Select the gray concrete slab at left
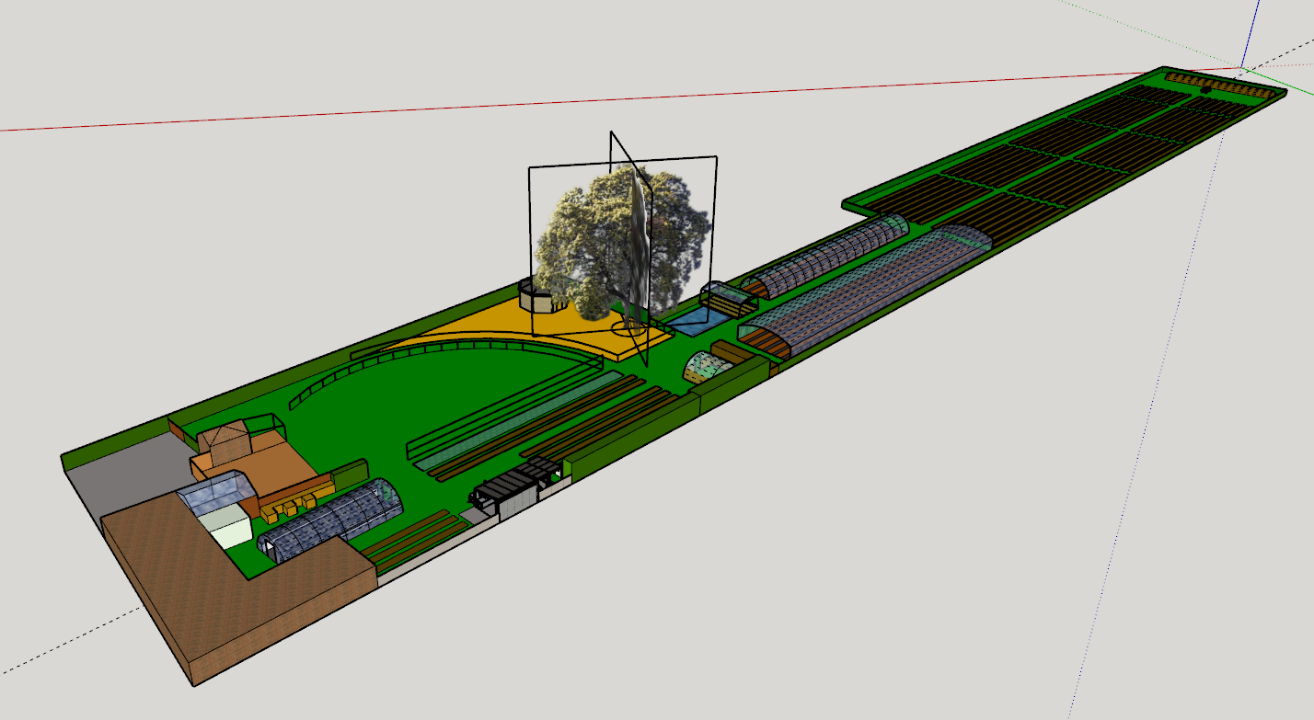The image size is (1314, 720). click(x=118, y=478)
